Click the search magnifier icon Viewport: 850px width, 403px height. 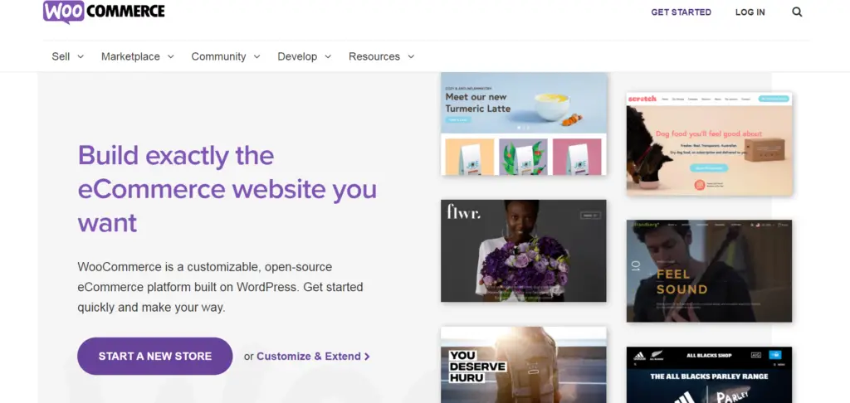(797, 12)
